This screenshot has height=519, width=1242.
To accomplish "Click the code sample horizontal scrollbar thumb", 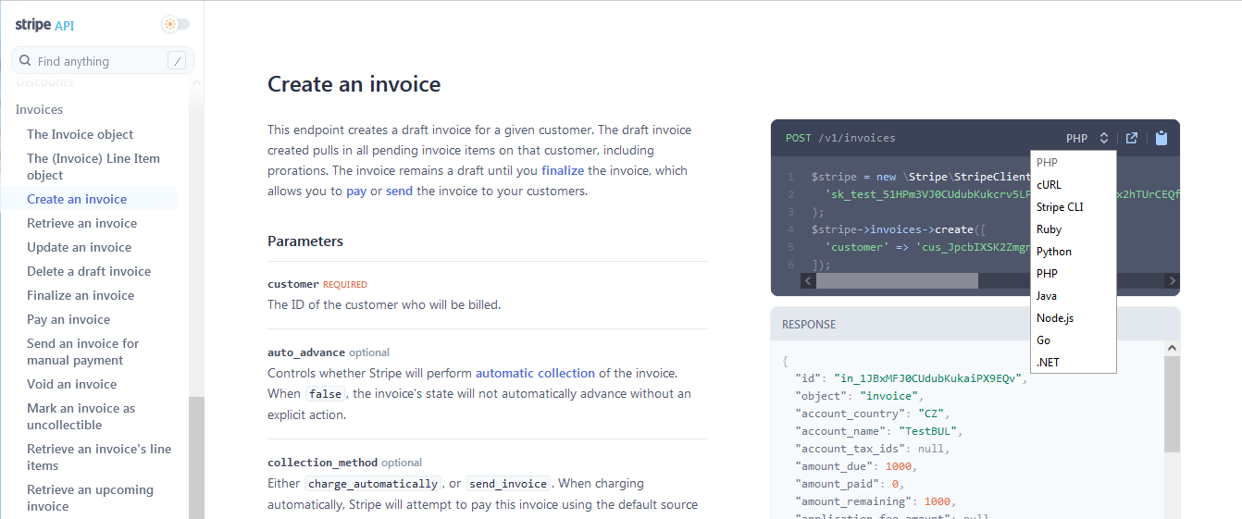I will 896,280.
